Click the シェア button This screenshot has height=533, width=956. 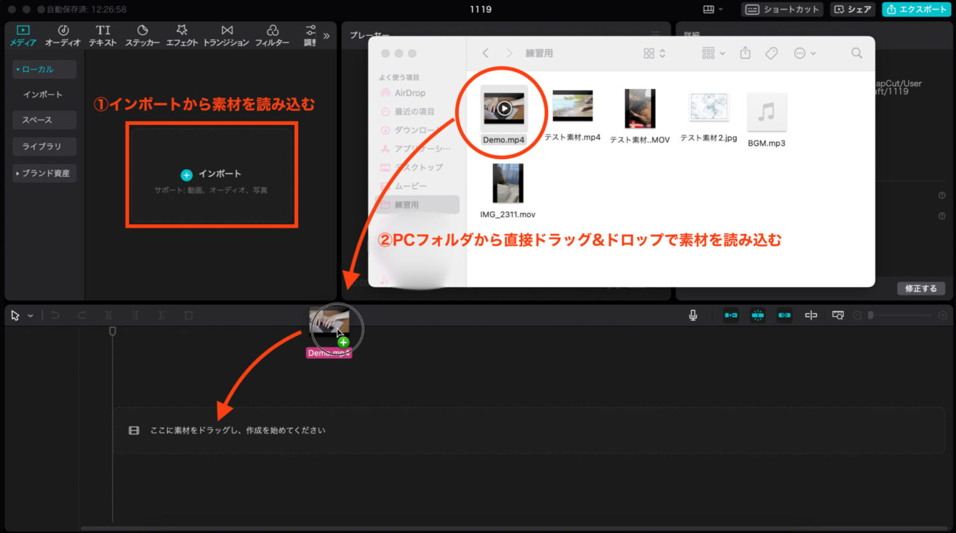point(852,9)
